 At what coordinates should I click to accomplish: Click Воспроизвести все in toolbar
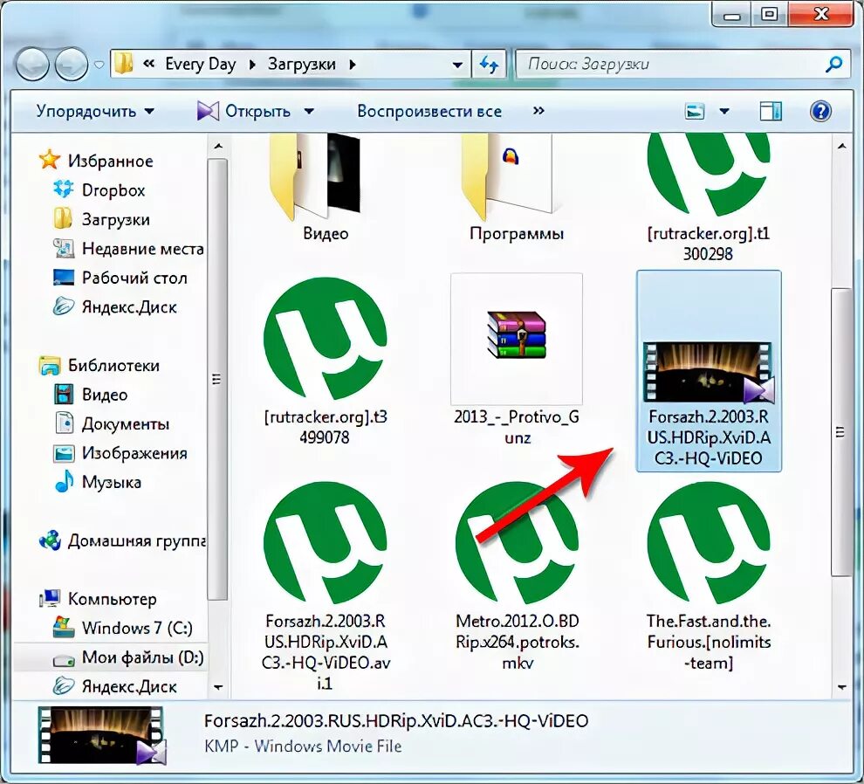(x=429, y=112)
